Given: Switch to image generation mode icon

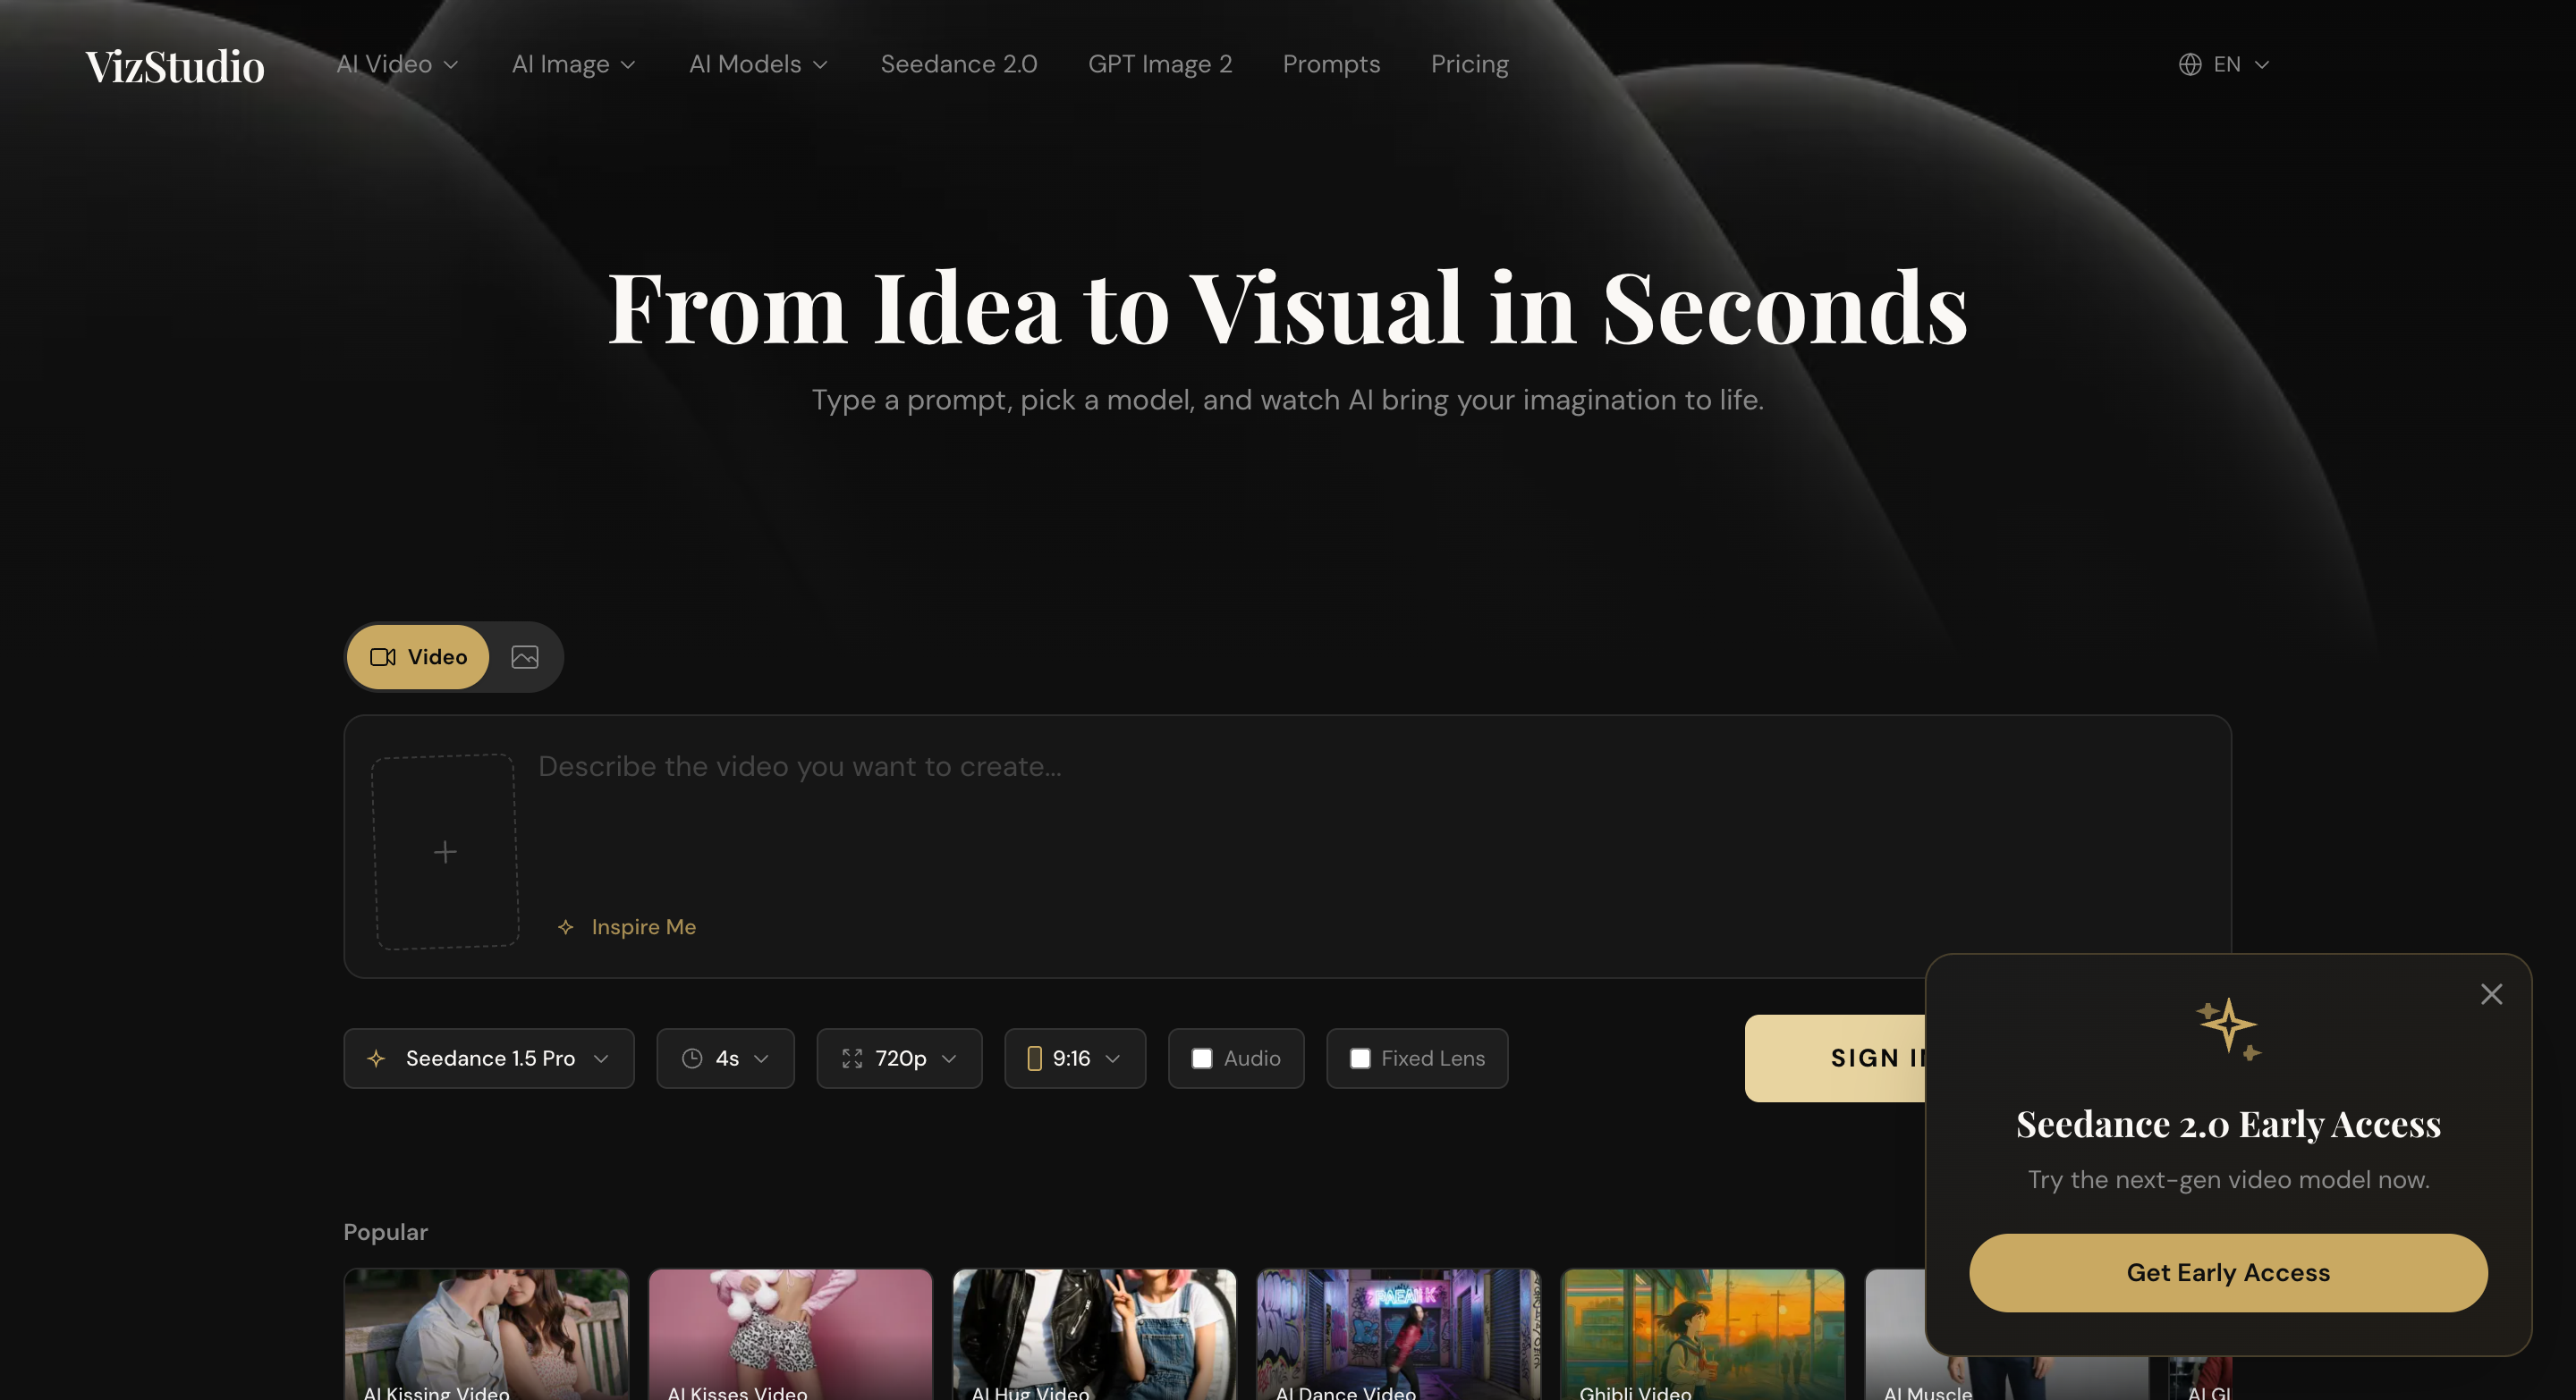Looking at the screenshot, I should point(524,656).
